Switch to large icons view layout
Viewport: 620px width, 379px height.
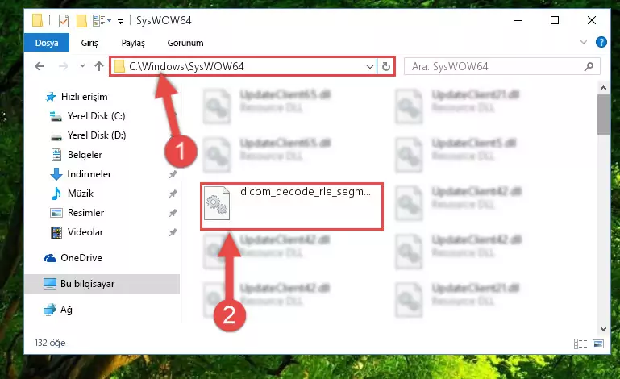tap(598, 344)
